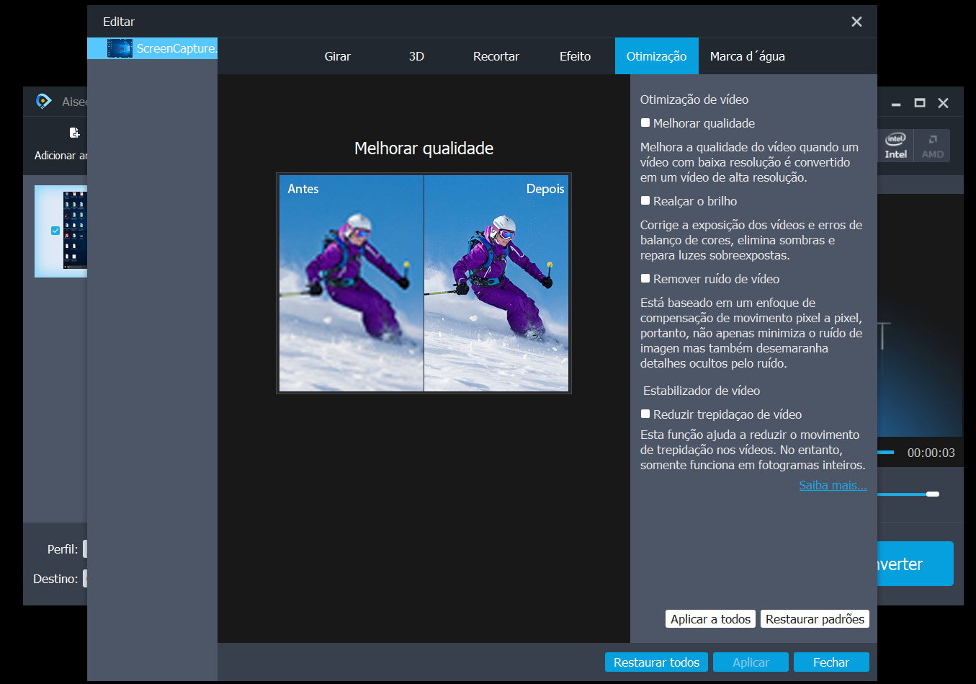Toggle AMD hardware acceleration icon
Screen dimensions: 976x684
point(932,146)
